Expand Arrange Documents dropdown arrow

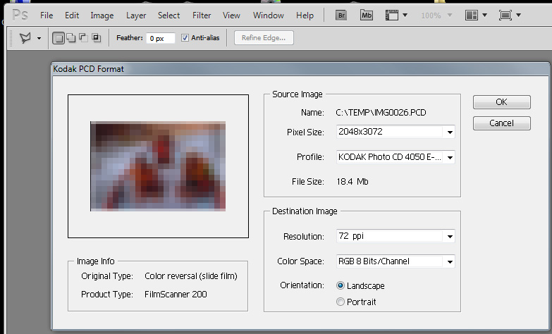(484, 15)
